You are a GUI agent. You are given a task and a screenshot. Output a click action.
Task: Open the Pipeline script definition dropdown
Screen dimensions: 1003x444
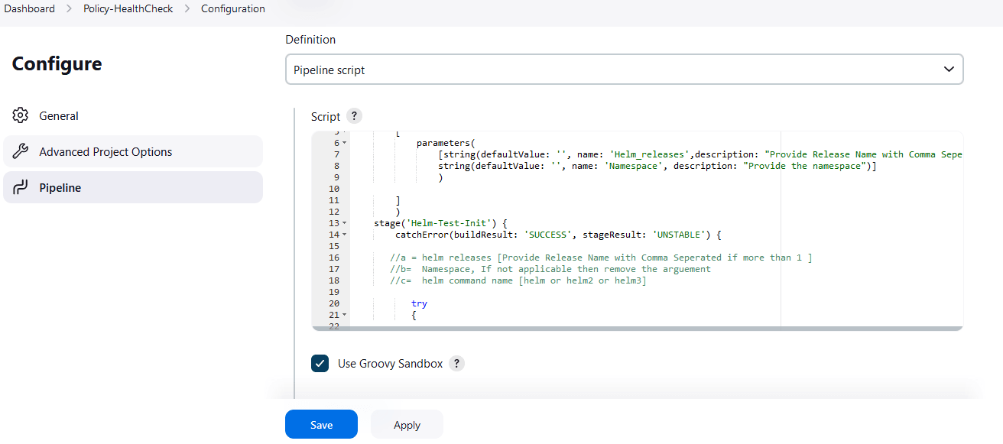tap(624, 69)
